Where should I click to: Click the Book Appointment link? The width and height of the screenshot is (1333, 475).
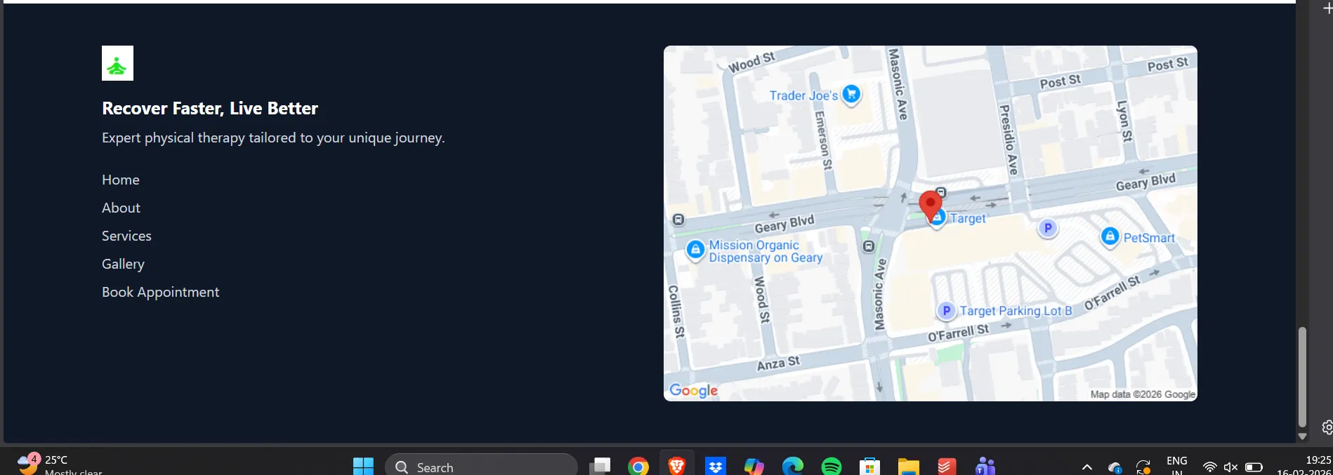[160, 292]
